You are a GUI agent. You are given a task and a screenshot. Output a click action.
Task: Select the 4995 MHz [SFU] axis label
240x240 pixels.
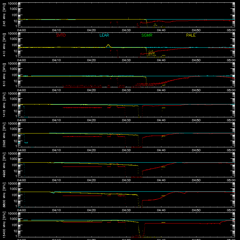tap(4, 165)
